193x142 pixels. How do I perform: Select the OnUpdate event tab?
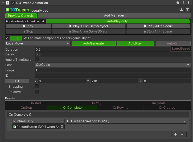click(x=158, y=103)
